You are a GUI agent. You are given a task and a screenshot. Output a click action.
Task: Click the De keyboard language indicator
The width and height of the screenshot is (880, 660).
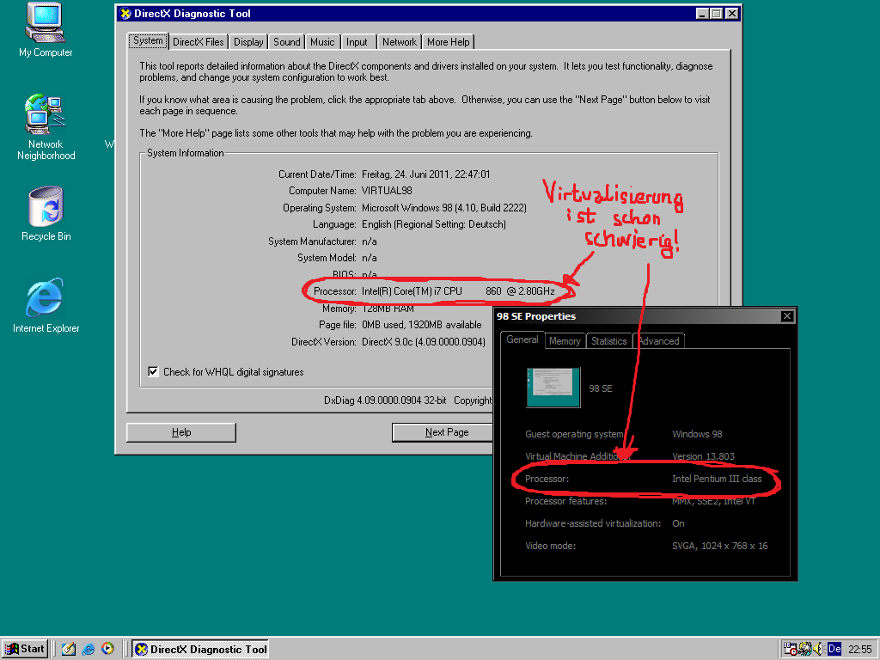pyautogui.click(x=834, y=649)
